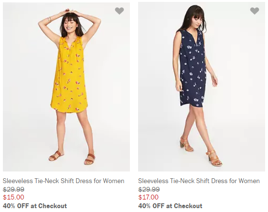Favorite the yellow dress with heart icon
The height and width of the screenshot is (212, 268).
pos(119,11)
